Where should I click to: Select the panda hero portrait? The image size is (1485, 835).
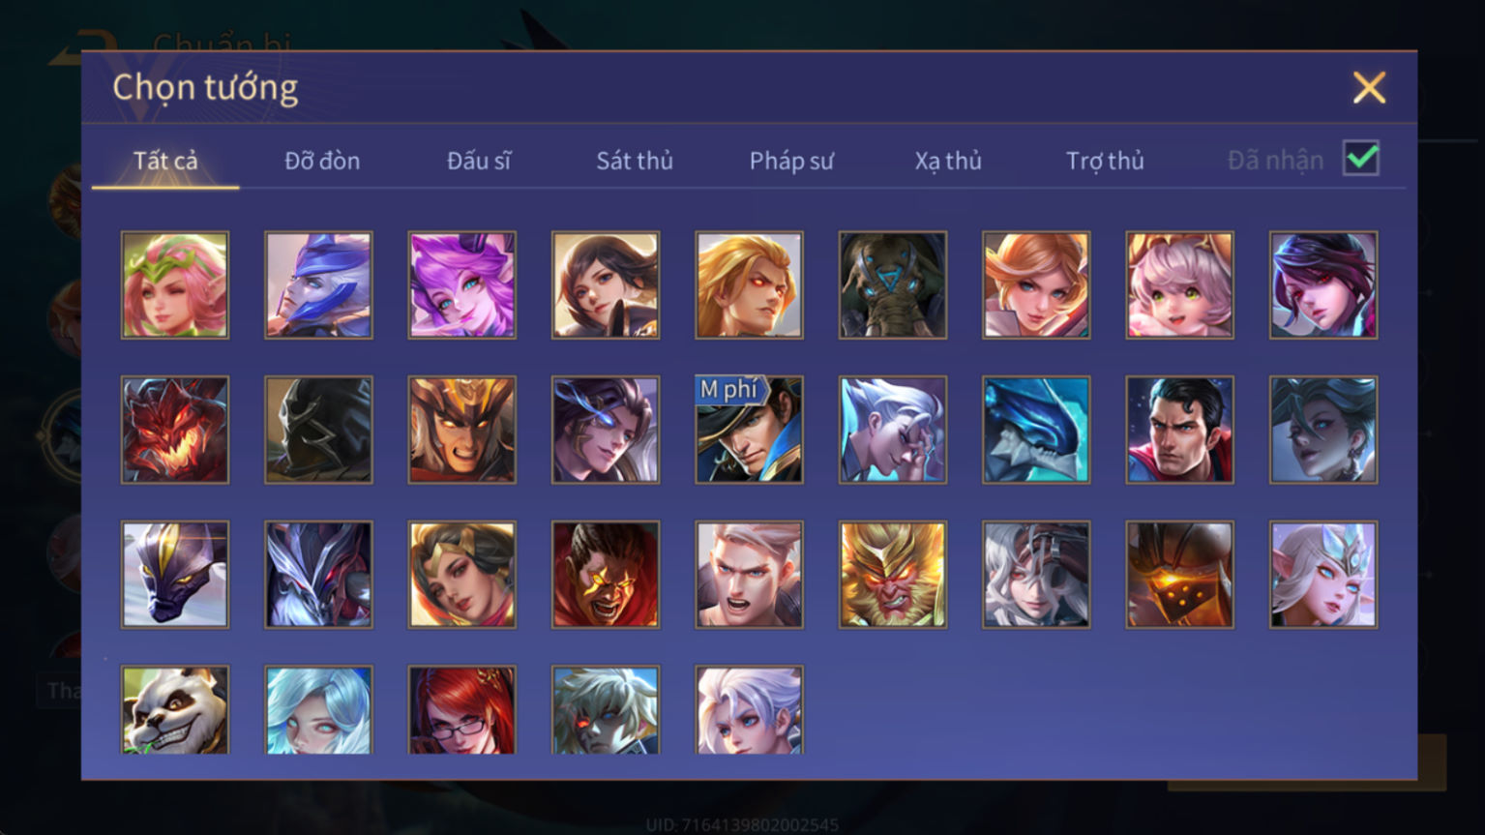(x=175, y=709)
